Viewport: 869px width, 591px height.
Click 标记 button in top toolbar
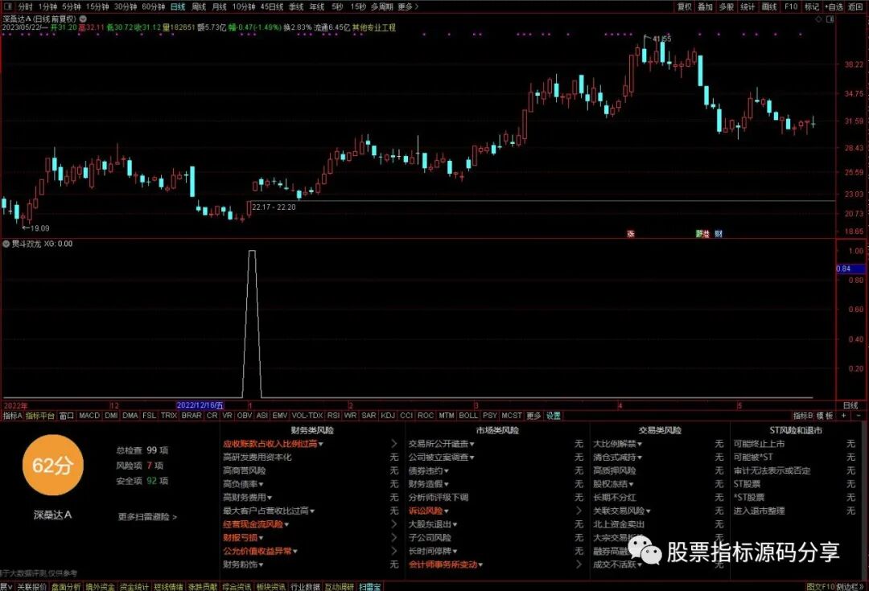(812, 6)
